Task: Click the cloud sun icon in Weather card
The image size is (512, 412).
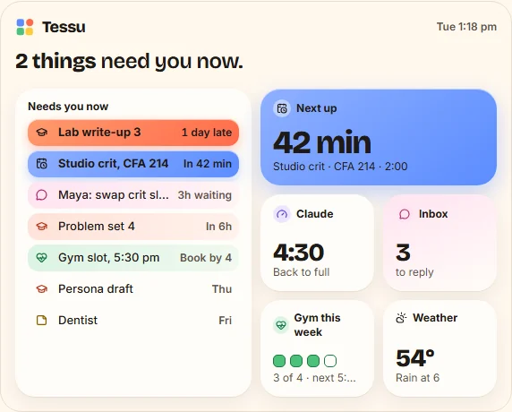Action: 401,318
